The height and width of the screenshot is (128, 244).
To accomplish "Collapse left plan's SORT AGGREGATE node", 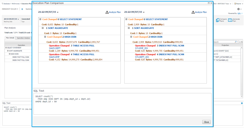I will [43, 28].
